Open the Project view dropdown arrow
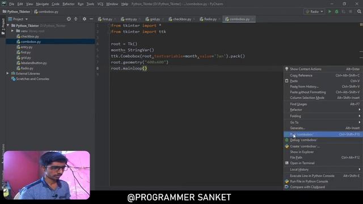The width and height of the screenshot is (363, 204). click(27, 19)
